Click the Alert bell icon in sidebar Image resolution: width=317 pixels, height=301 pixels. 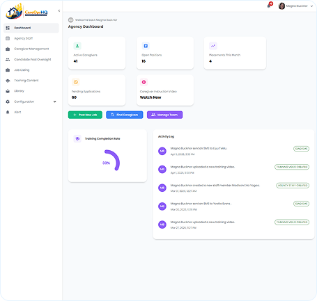pyautogui.click(x=8, y=112)
